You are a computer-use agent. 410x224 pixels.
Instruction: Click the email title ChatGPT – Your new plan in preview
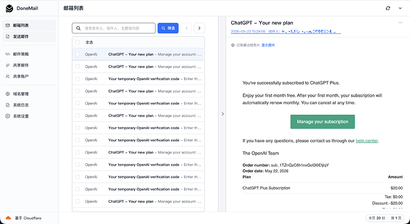point(261,23)
